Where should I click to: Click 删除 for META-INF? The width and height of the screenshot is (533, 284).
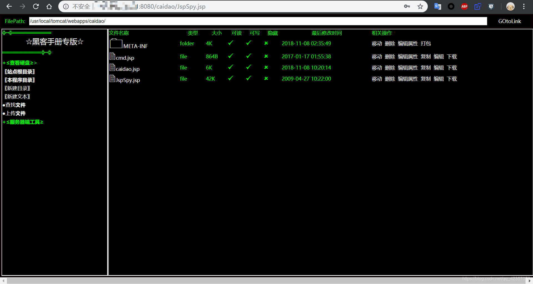click(x=390, y=44)
